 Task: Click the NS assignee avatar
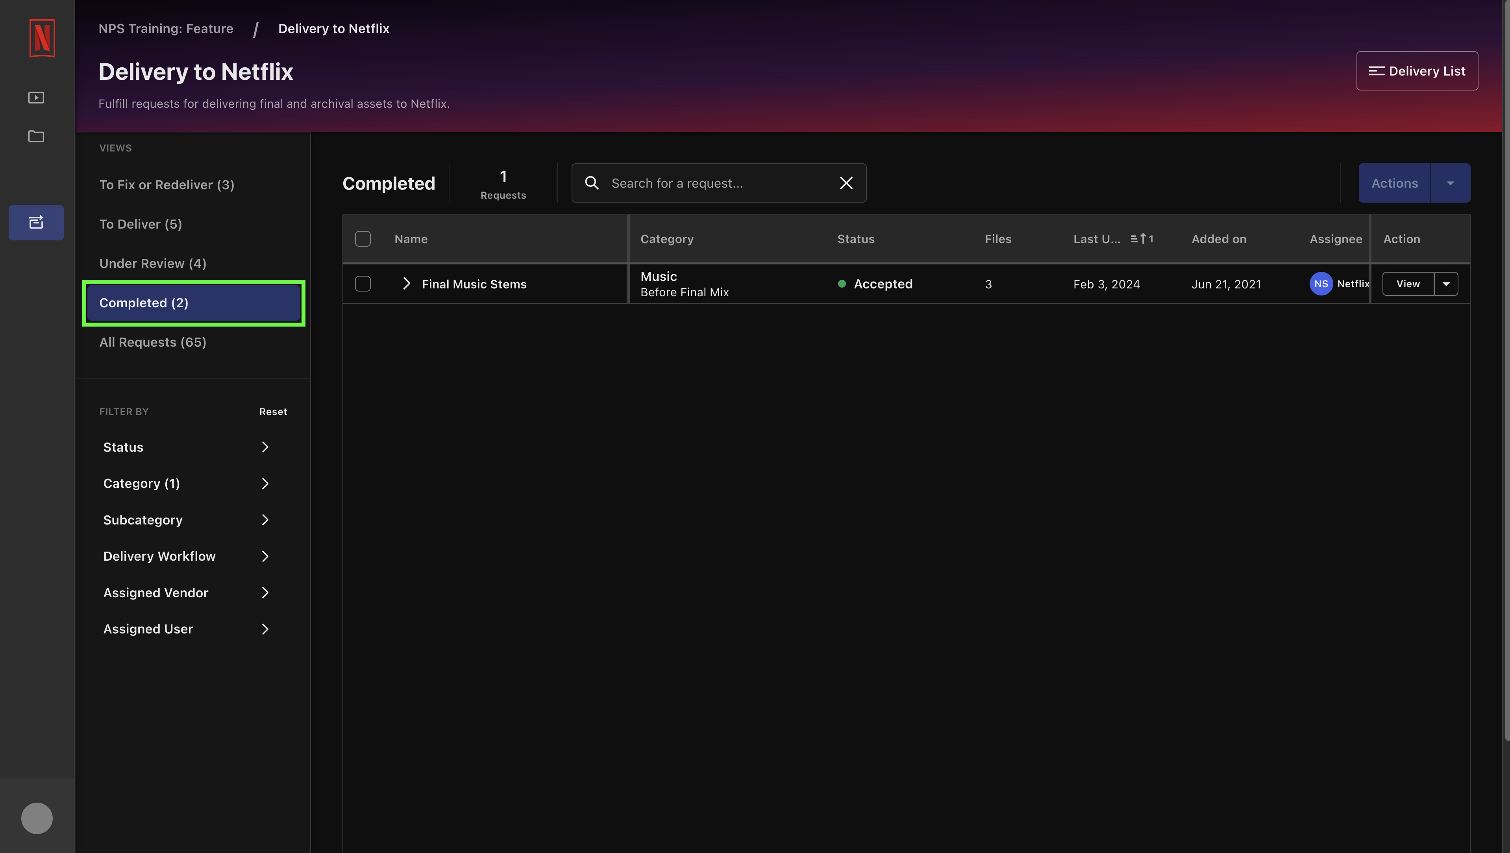coord(1321,284)
